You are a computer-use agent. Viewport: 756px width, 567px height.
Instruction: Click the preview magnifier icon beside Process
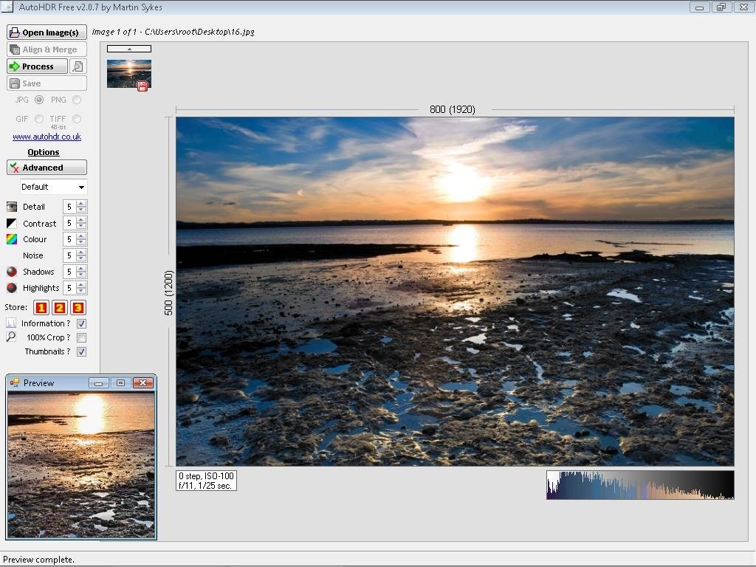click(78, 66)
